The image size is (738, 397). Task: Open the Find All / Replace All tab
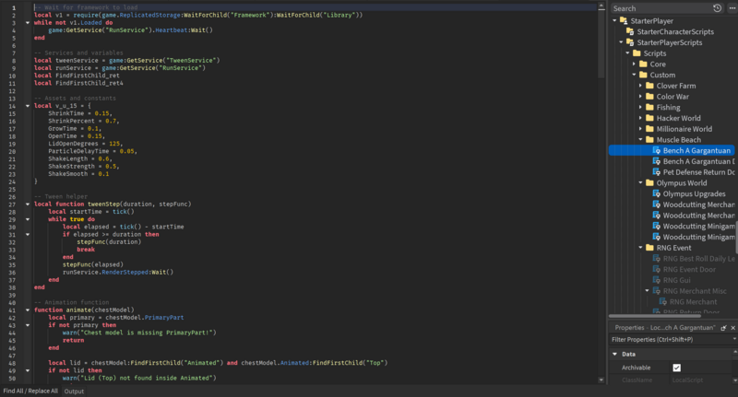(30, 391)
